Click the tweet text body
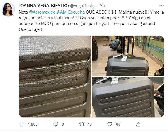This screenshot has width=168, height=132. (x=91, y=21)
